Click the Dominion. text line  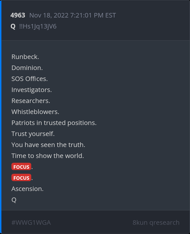coord(27,68)
